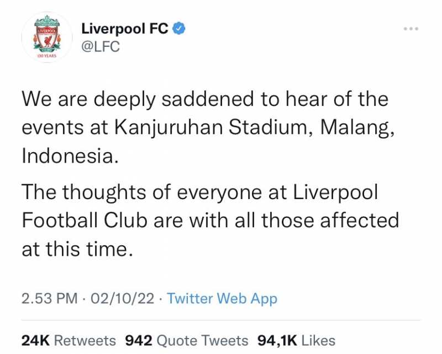Open the three-dot more options menu
Viewport: 442px width, 354px height.
click(x=411, y=29)
